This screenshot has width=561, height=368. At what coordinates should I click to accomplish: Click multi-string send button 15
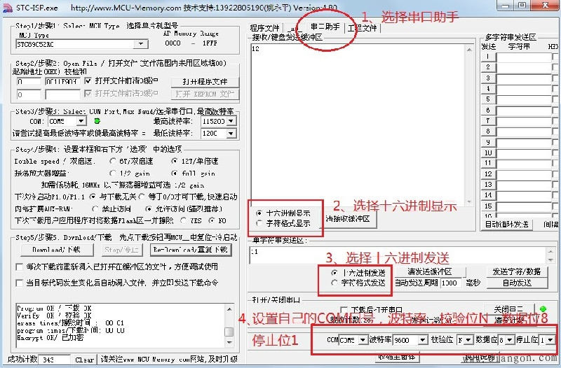(x=487, y=206)
